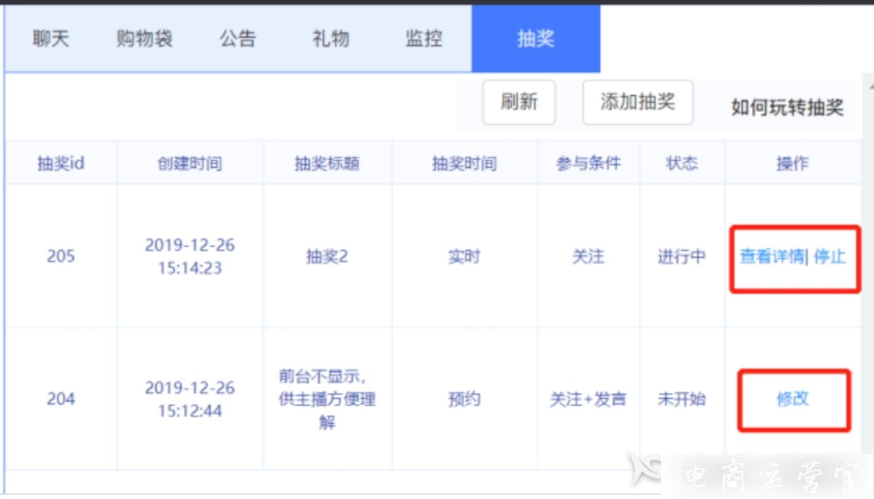The image size is (874, 499).
Task: Switch to the 聊天 tab
Action: (x=51, y=39)
